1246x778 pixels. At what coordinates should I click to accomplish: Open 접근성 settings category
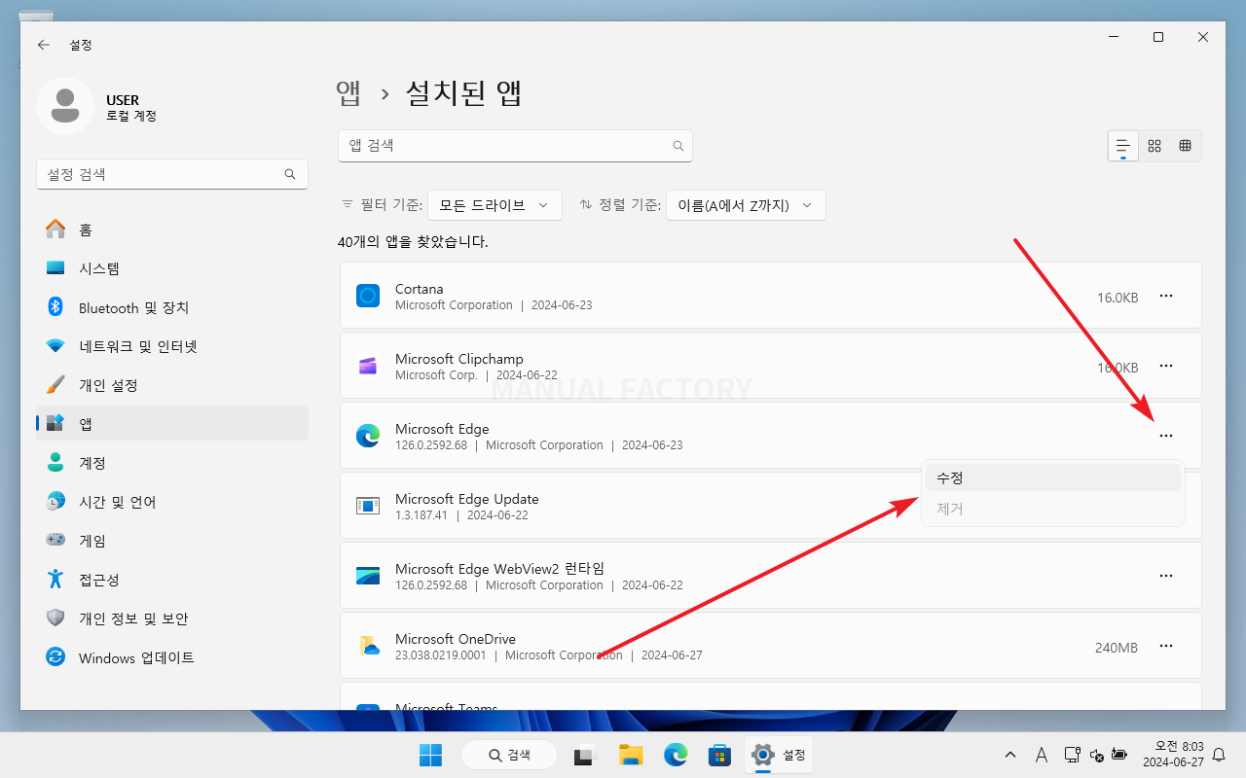[x=172, y=580]
